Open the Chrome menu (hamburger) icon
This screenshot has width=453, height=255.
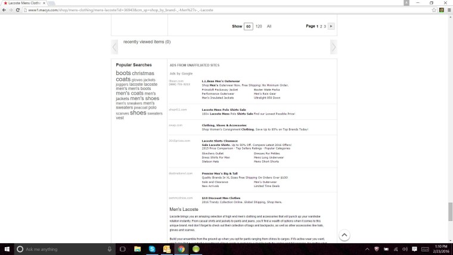point(449,10)
